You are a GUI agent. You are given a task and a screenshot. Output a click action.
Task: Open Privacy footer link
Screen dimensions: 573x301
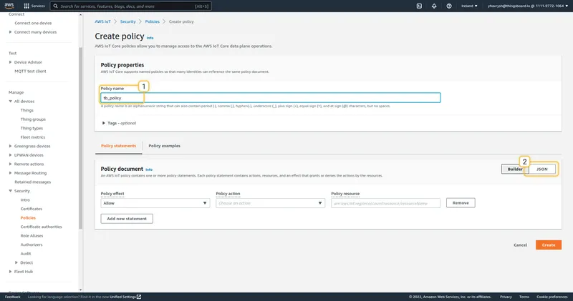[506, 297]
